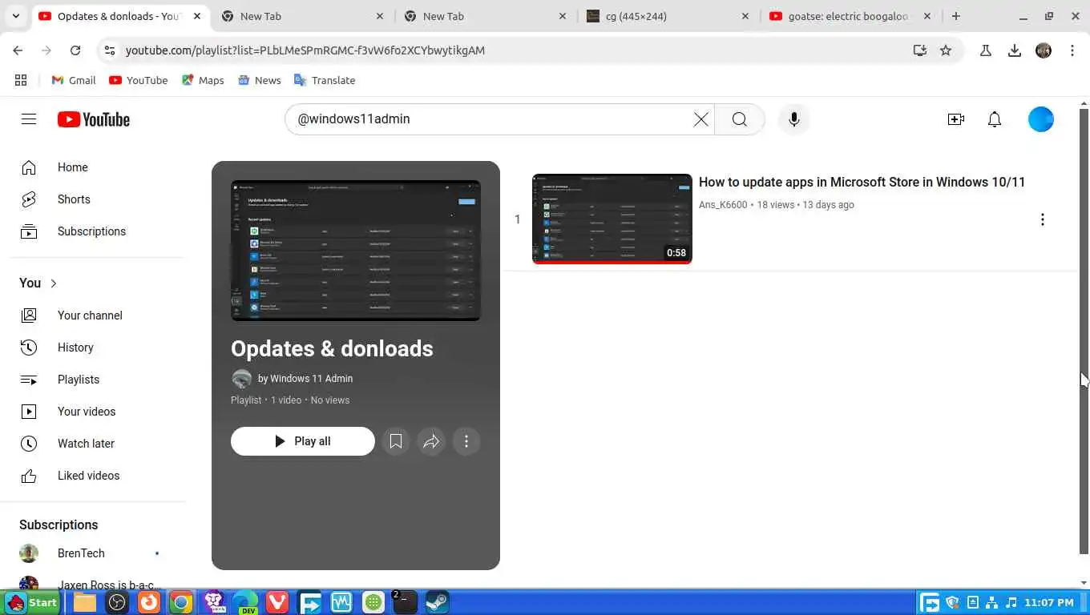Click the magnifier search button
Image resolution: width=1090 pixels, height=615 pixels.
739,119
